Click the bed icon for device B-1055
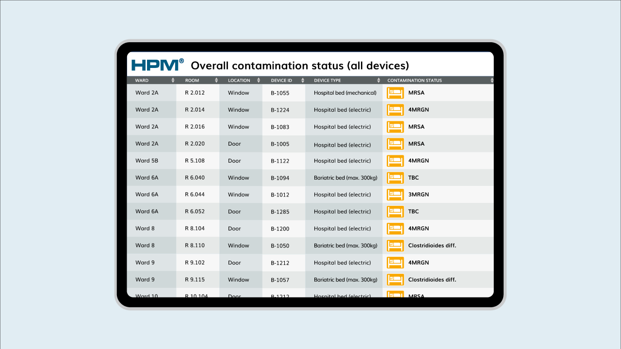The height and width of the screenshot is (349, 621). coord(395,93)
